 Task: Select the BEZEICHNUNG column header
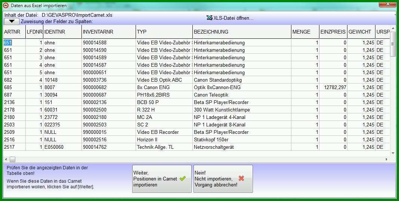point(242,32)
